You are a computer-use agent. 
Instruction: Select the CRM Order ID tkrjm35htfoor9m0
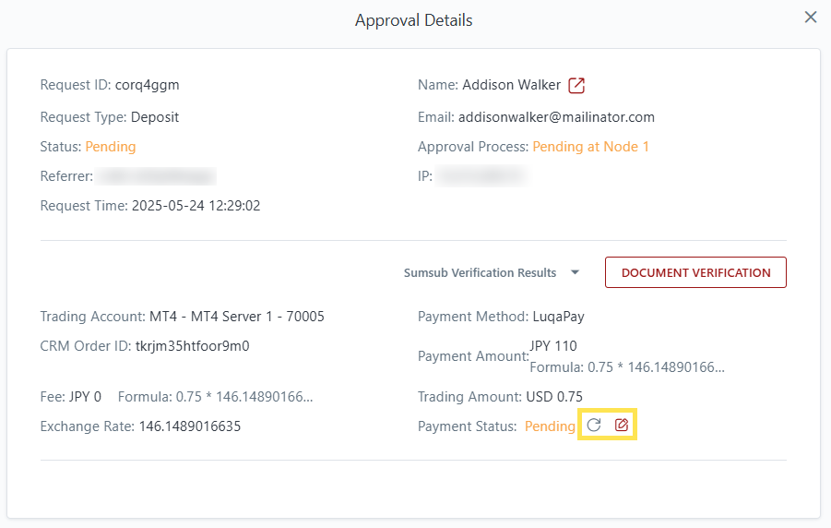pyautogui.click(x=193, y=346)
